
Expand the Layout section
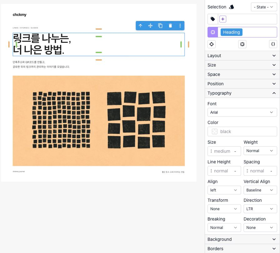click(x=242, y=56)
